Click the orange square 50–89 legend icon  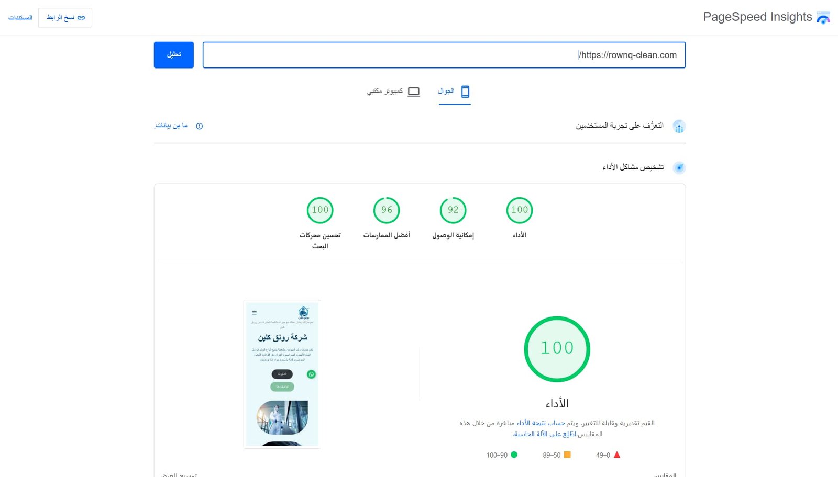tap(567, 455)
